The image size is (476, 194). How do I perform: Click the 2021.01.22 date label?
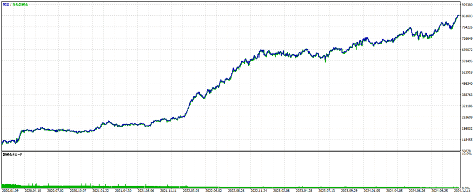(101, 191)
